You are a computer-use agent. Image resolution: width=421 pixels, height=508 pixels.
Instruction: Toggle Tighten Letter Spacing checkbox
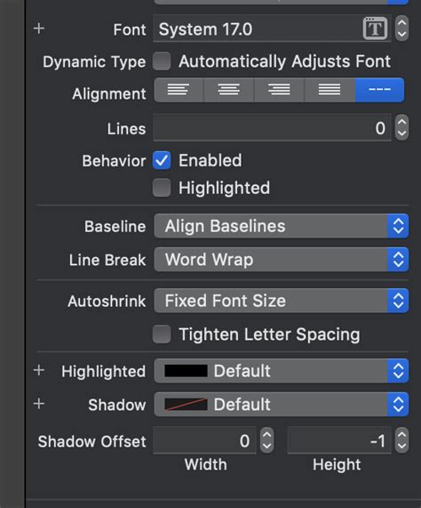coord(162,334)
